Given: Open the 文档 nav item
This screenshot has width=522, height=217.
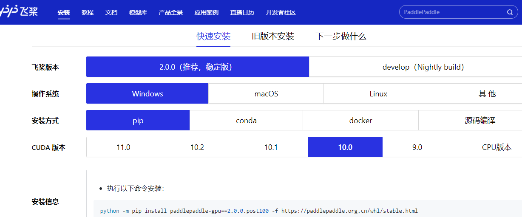Looking at the screenshot, I should (111, 12).
